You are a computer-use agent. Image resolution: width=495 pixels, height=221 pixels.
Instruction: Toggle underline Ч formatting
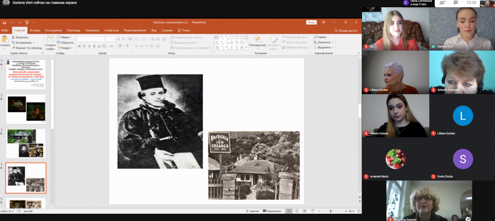(x=89, y=46)
